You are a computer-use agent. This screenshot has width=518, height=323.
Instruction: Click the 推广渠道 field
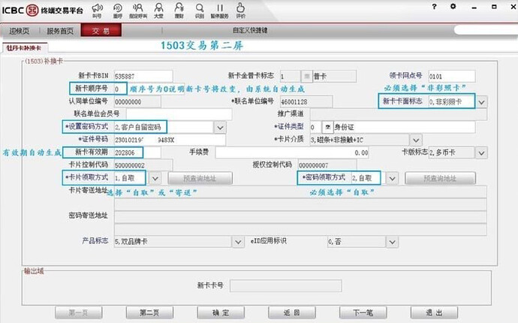[x=398, y=114]
